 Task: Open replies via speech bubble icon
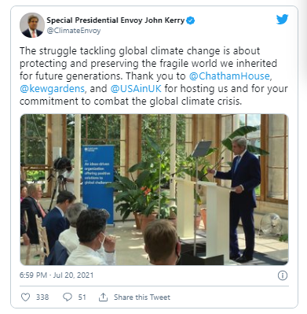point(68,297)
